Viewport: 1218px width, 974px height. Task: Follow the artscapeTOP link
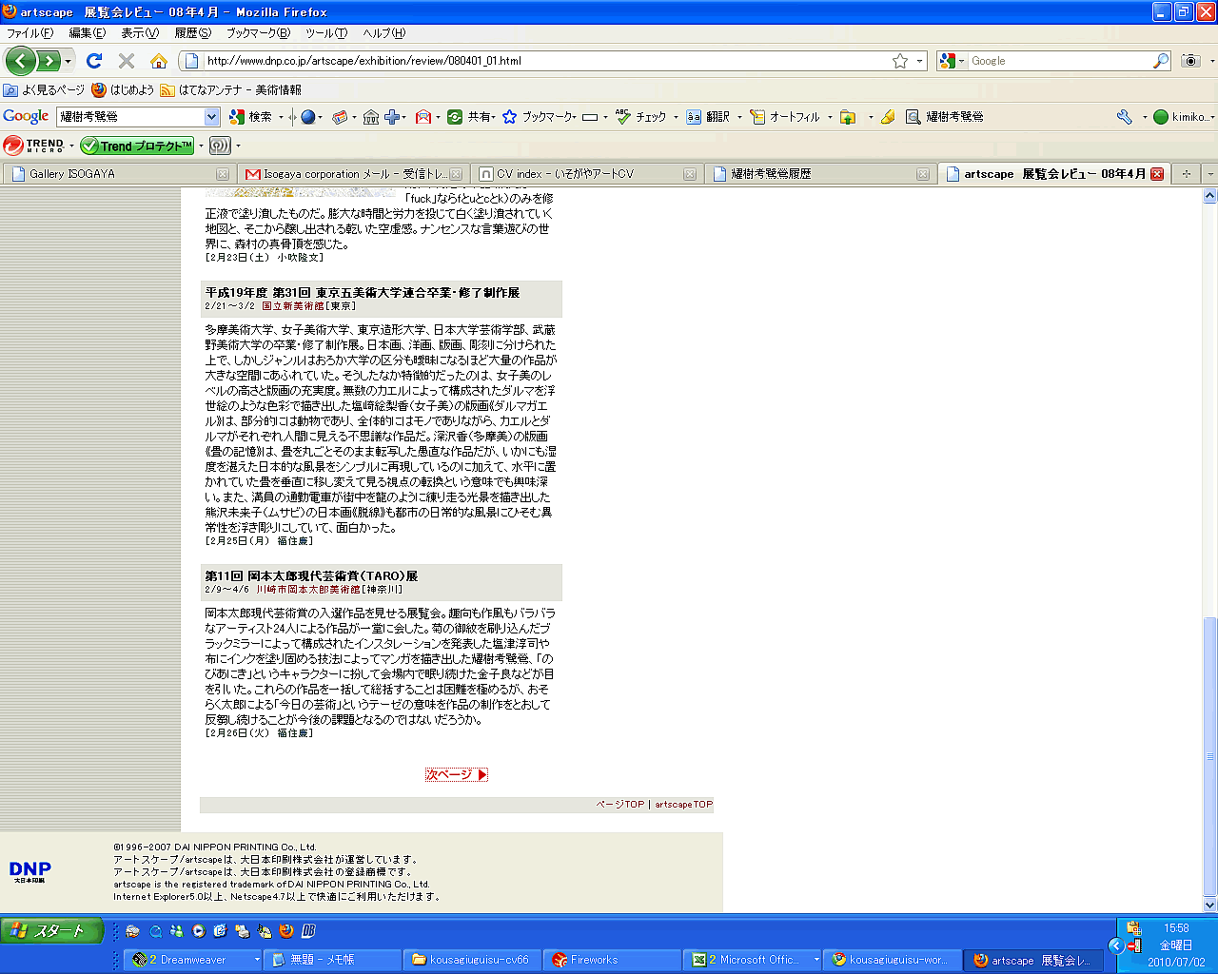point(683,805)
